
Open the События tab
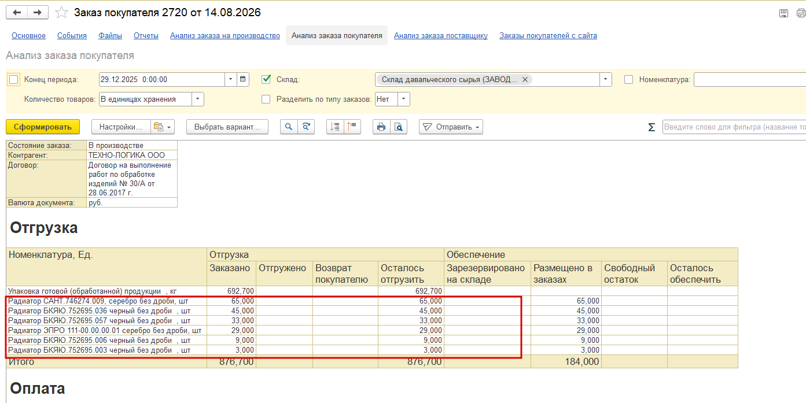tap(72, 36)
